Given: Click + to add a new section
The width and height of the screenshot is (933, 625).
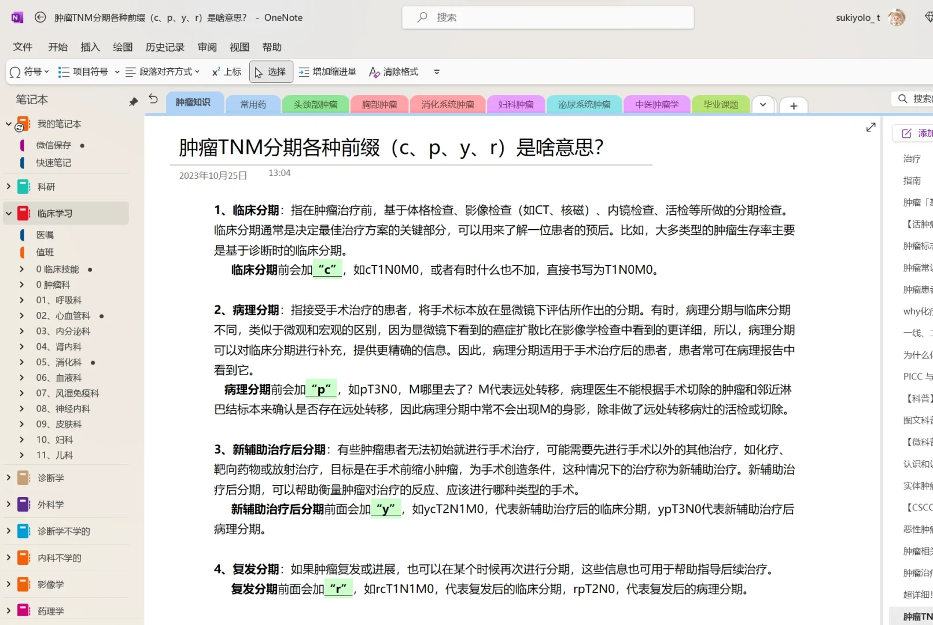Looking at the screenshot, I should coord(793,106).
